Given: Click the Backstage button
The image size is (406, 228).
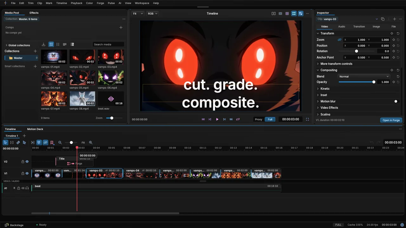Looking at the screenshot, I should click(x=14, y=225).
